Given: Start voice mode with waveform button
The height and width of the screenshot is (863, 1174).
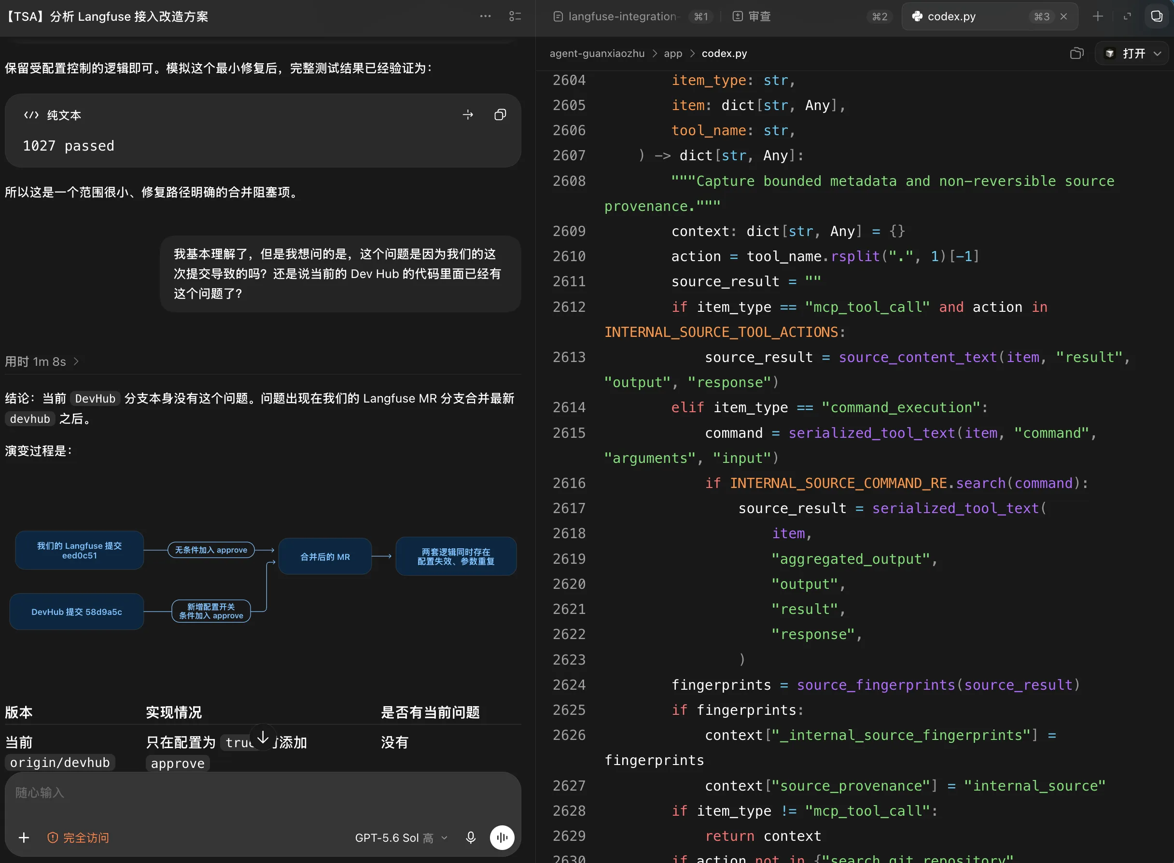Looking at the screenshot, I should click(502, 837).
